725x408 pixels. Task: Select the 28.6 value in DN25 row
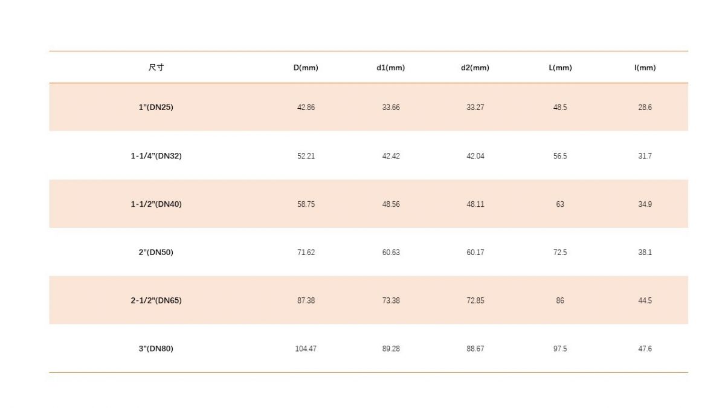[645, 108]
